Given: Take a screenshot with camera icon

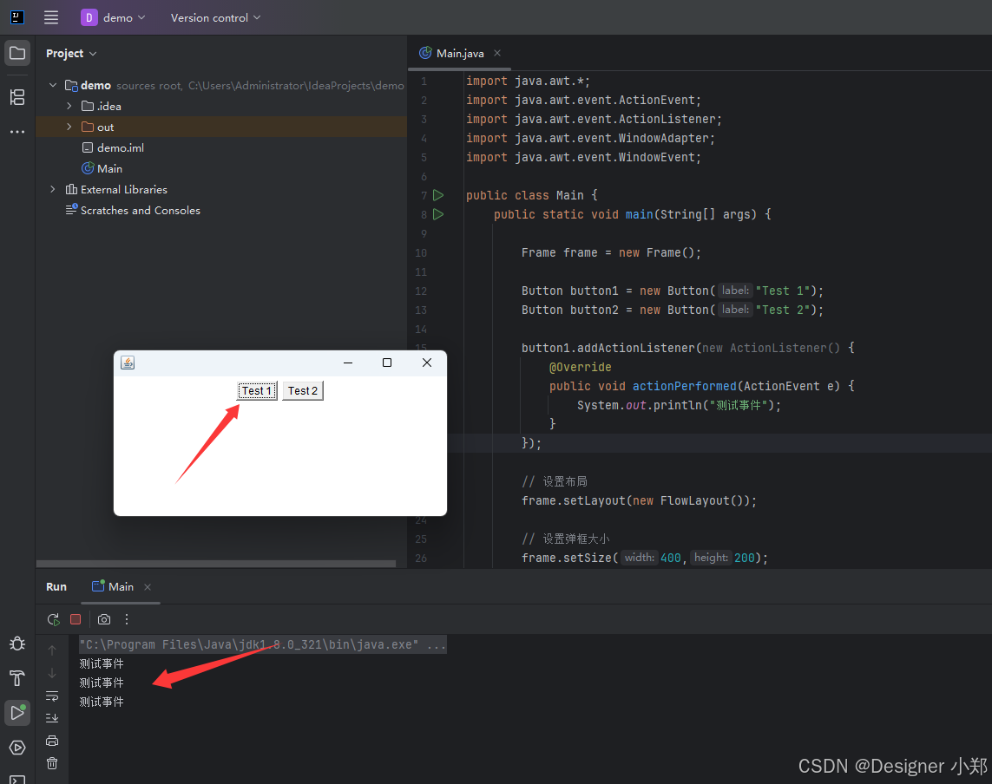Looking at the screenshot, I should point(104,619).
